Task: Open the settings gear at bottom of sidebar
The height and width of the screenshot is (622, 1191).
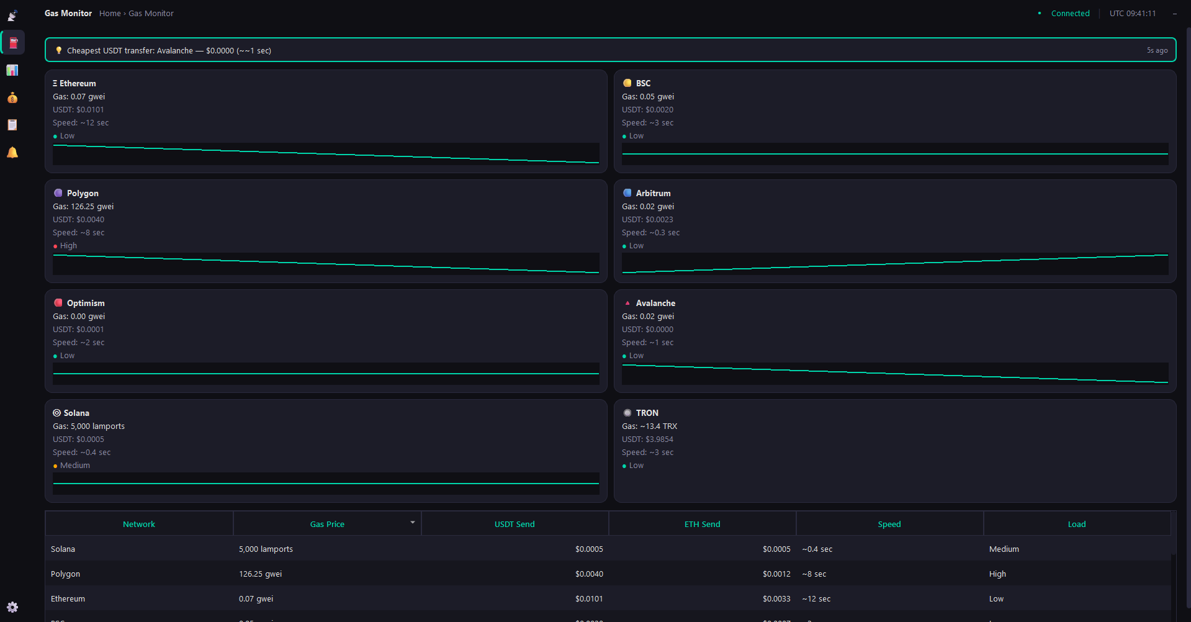Action: [x=12, y=607]
